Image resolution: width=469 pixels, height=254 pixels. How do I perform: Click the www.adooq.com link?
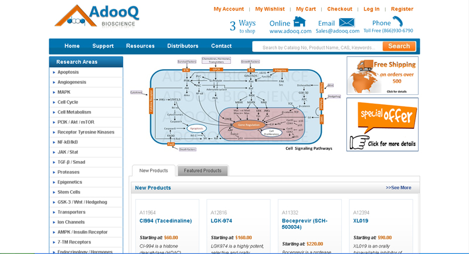290,31
